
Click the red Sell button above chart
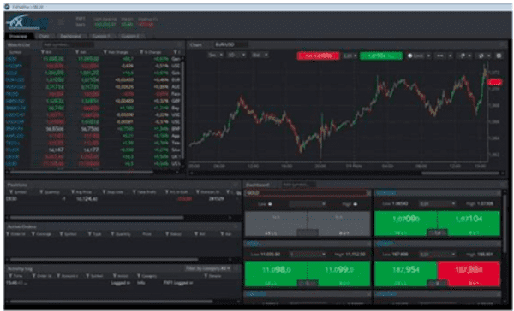(319, 56)
